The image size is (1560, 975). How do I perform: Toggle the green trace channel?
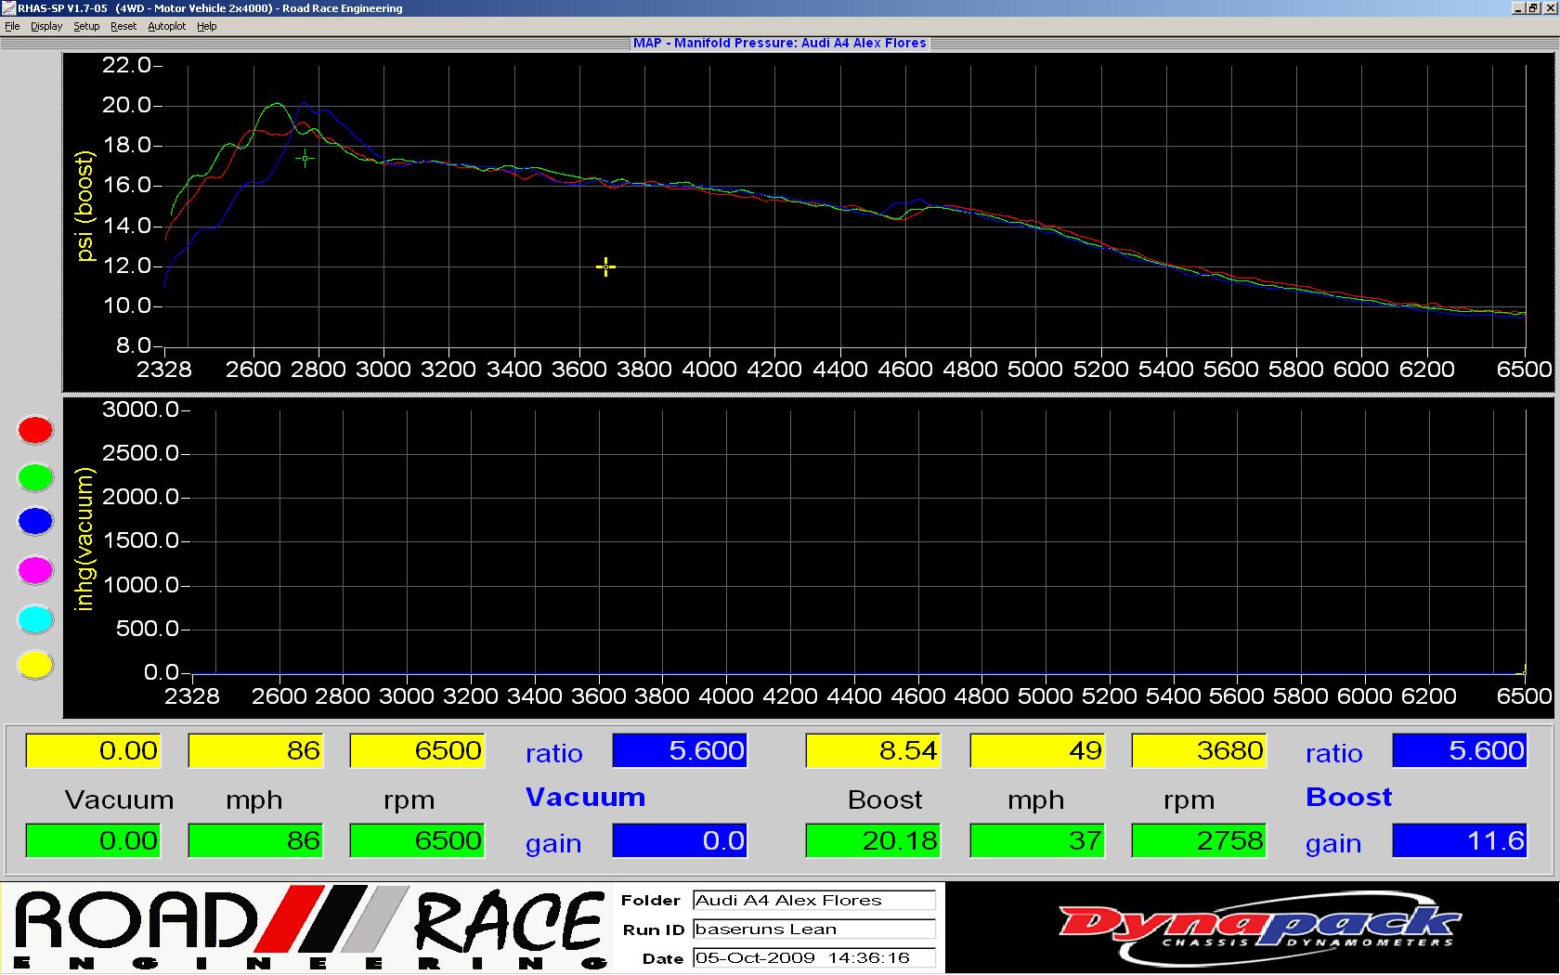pyautogui.click(x=35, y=476)
